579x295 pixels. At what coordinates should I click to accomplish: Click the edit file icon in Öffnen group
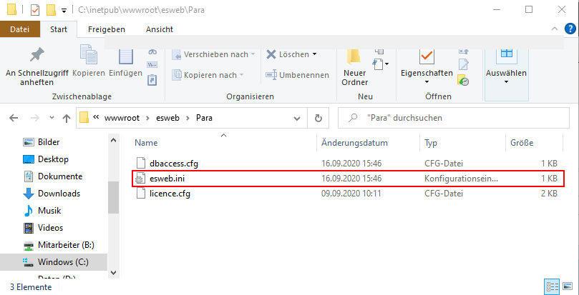(464, 64)
